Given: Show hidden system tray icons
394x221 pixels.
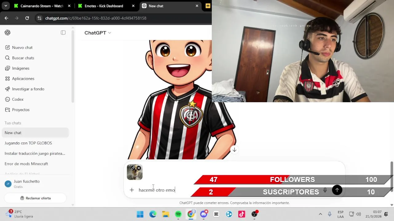Looking at the screenshot, I should tap(320, 214).
